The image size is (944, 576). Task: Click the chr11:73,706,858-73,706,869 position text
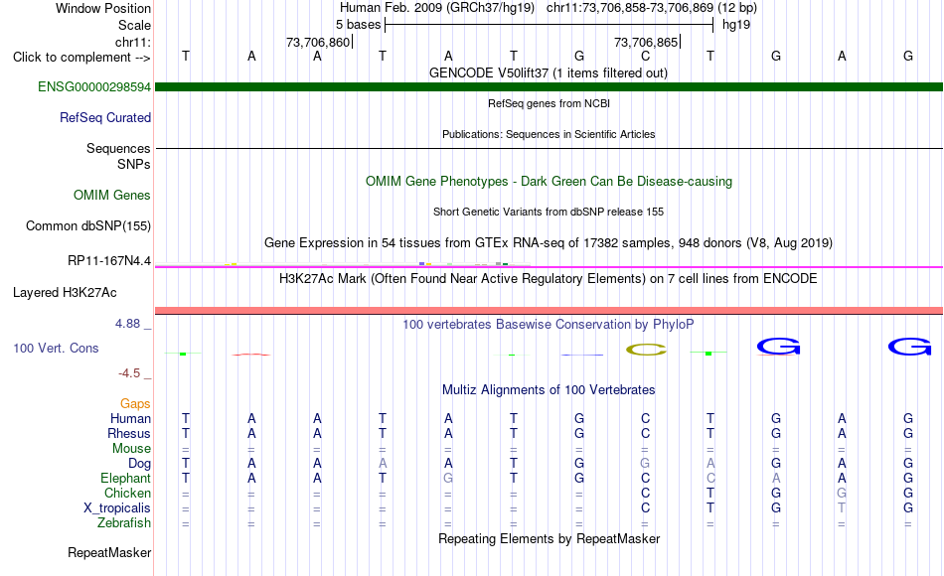click(x=630, y=8)
